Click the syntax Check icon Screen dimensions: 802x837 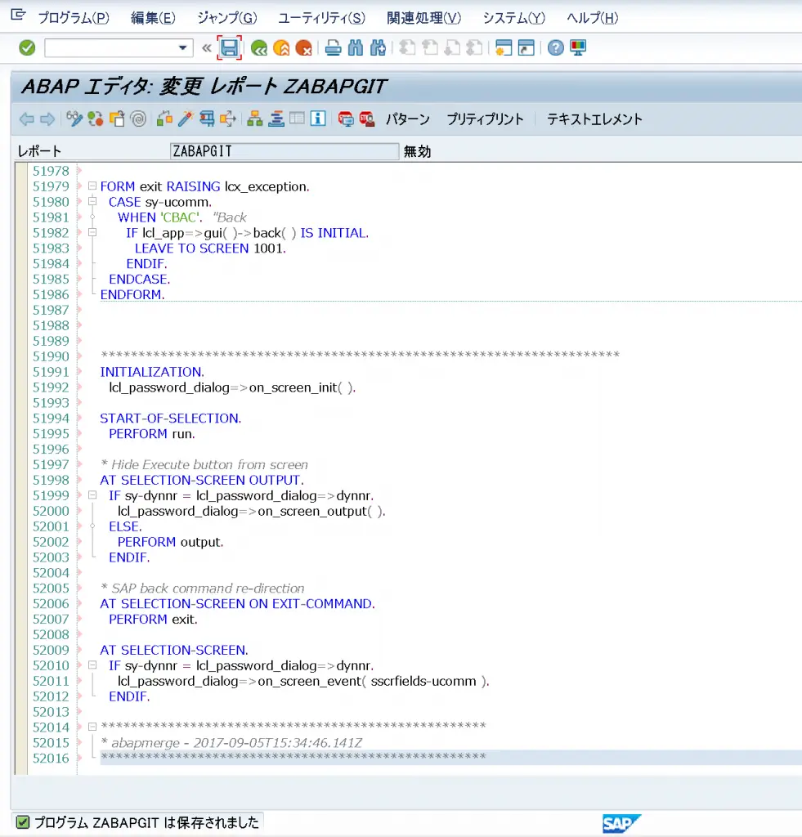click(x=164, y=119)
